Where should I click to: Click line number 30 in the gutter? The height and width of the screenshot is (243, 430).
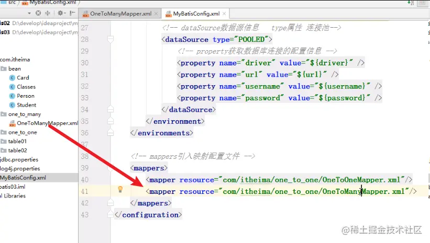click(x=85, y=63)
